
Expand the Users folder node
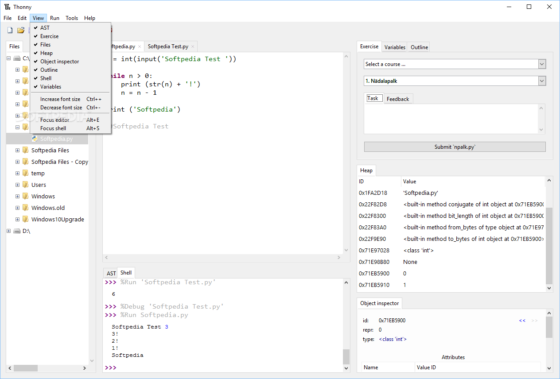click(17, 185)
